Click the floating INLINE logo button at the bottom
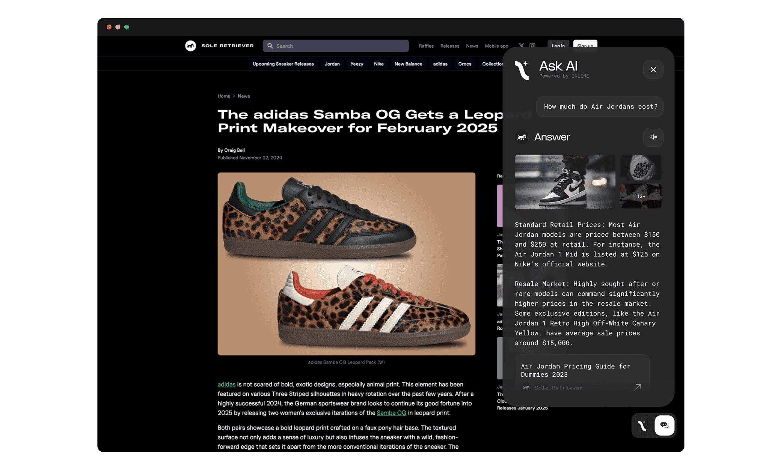 pyautogui.click(x=642, y=425)
